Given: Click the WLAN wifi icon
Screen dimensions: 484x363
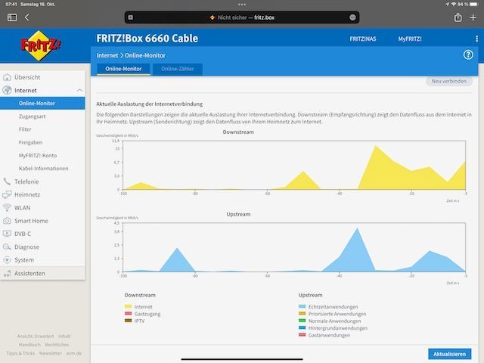Looking at the screenshot, I should pos(7,207).
